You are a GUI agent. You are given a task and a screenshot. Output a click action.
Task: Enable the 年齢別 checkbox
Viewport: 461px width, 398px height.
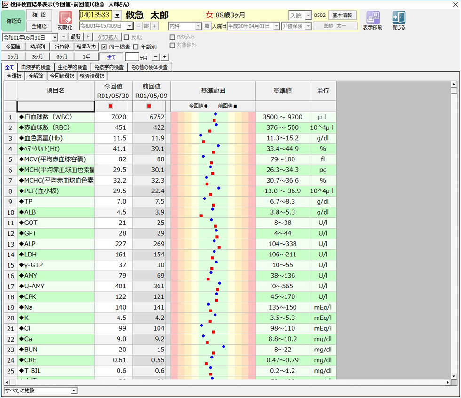[x=135, y=47]
